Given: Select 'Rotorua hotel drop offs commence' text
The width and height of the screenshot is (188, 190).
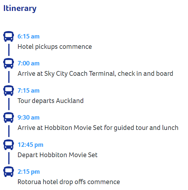Looking at the screenshot, I should [x=69, y=182].
